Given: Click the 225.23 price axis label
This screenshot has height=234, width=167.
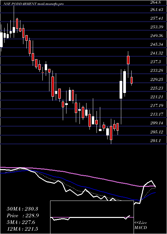Looking at the screenshot, I should [157, 88].
